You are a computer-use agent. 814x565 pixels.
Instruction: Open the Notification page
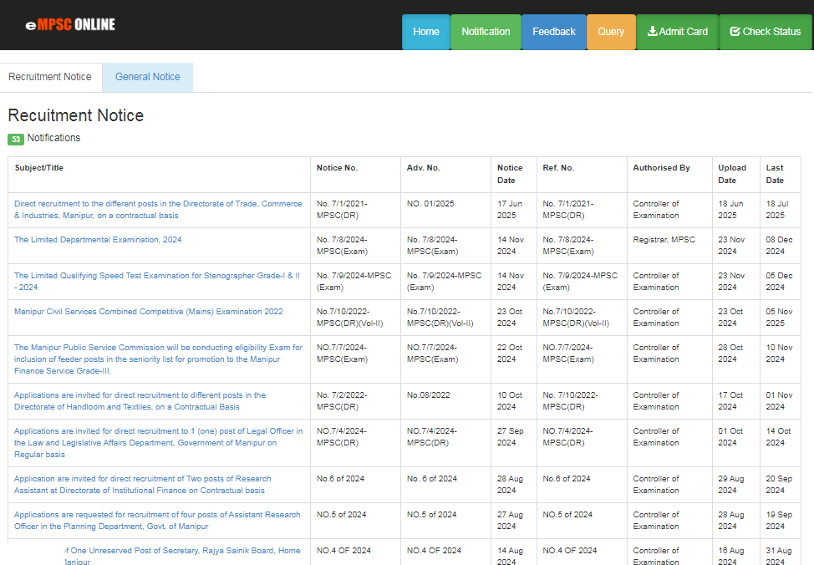(486, 32)
